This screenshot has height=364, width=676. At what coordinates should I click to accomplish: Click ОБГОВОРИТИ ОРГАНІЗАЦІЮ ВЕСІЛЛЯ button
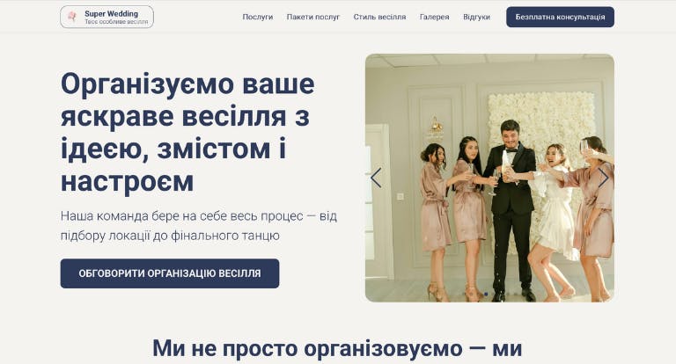coord(170,273)
